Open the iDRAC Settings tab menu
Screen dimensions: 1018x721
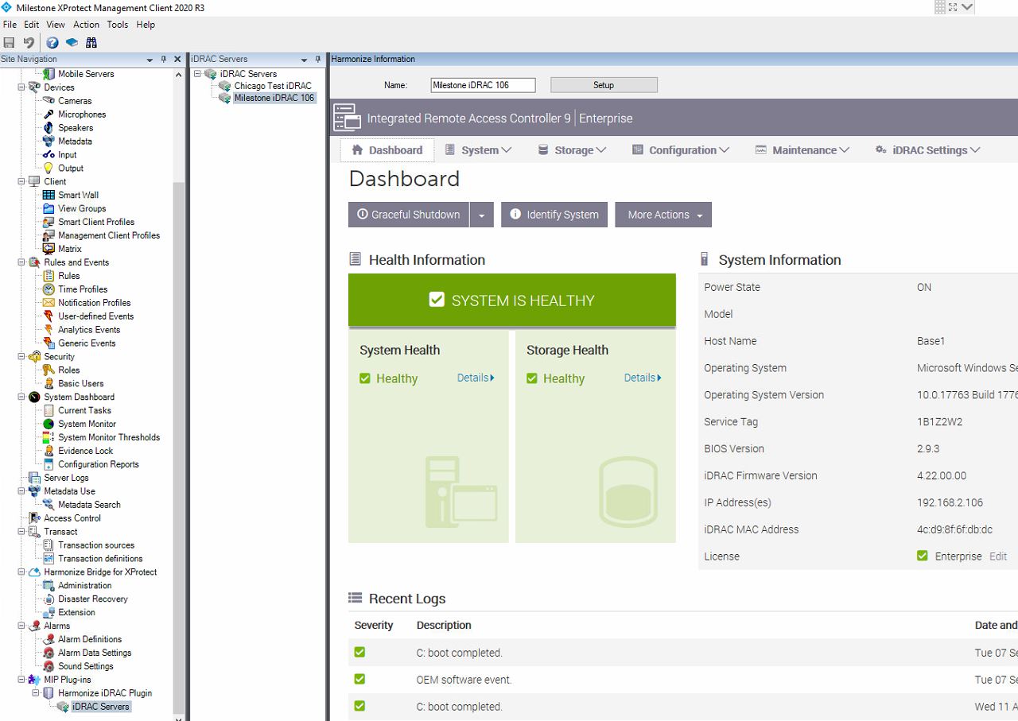(927, 150)
